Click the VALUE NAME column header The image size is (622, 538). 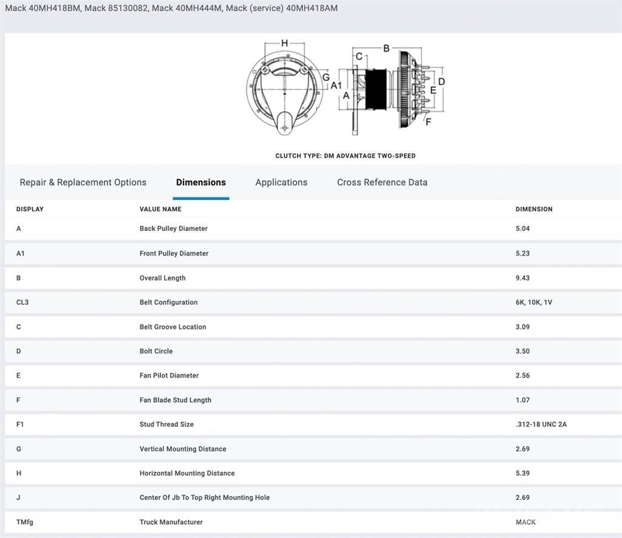click(x=160, y=209)
